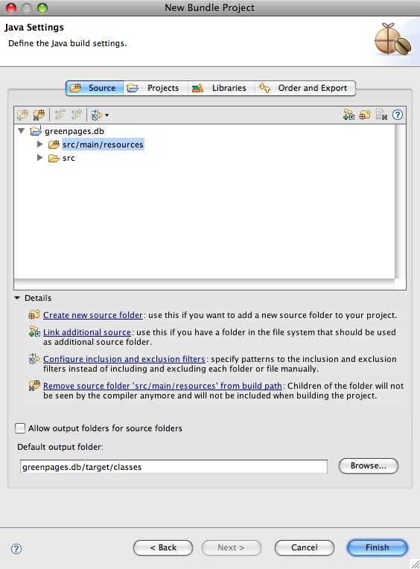The height and width of the screenshot is (569, 420).
Task: Click the toolbar help question mark icon
Action: pyautogui.click(x=398, y=115)
